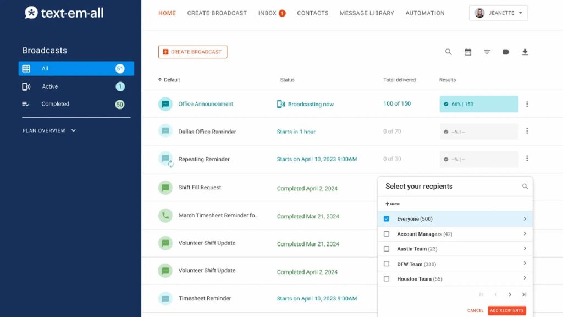Go to Message Library tab
The width and height of the screenshot is (563, 317).
(x=367, y=13)
